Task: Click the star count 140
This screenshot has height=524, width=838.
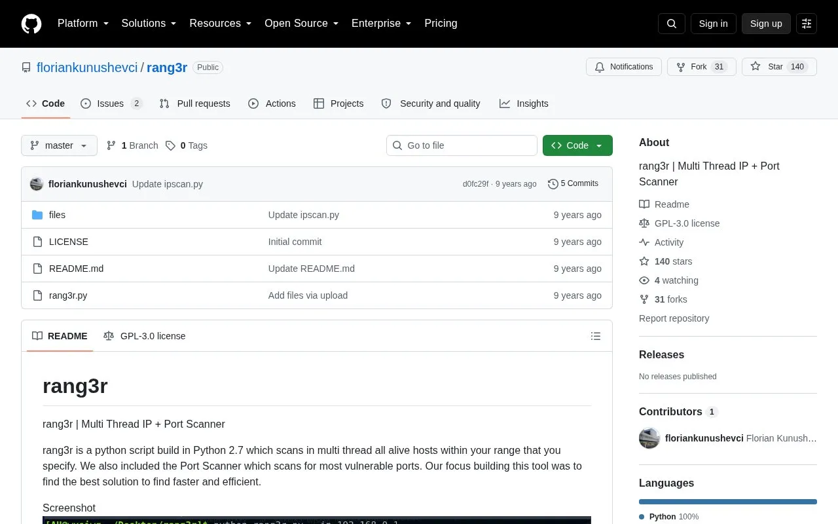Action: tap(797, 67)
